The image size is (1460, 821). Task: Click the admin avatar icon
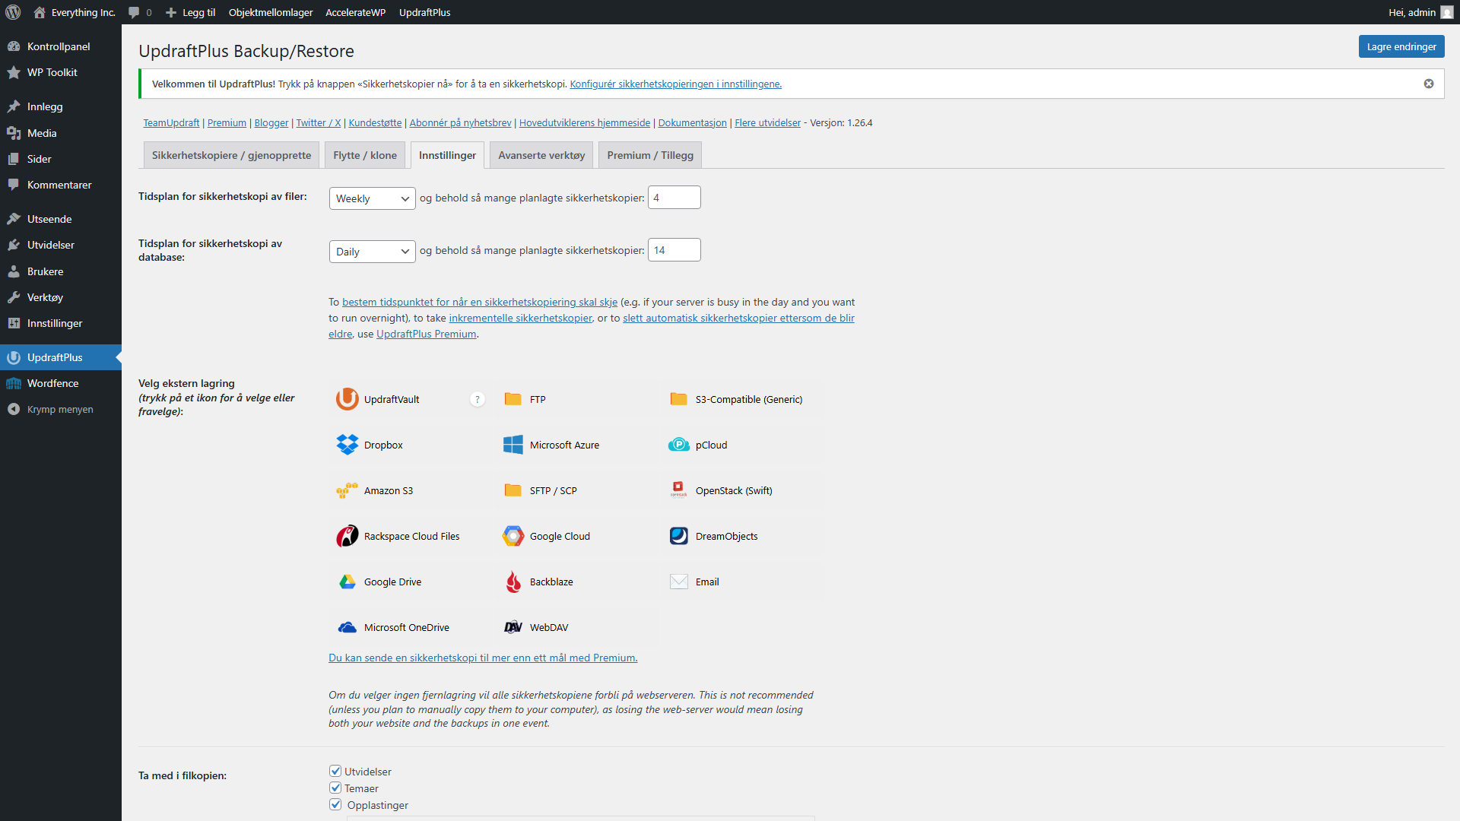[1446, 12]
